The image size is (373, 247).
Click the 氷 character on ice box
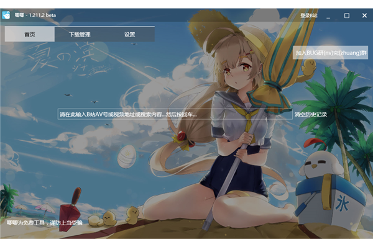click(342, 202)
